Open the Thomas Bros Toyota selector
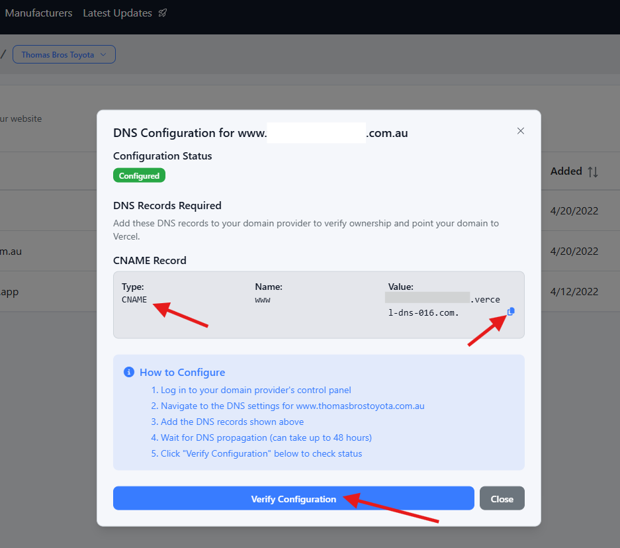 [x=64, y=55]
